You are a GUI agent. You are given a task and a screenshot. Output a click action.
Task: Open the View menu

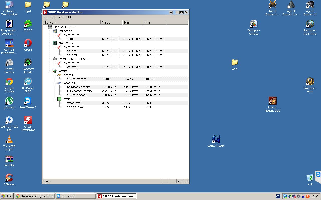[x=61, y=17]
